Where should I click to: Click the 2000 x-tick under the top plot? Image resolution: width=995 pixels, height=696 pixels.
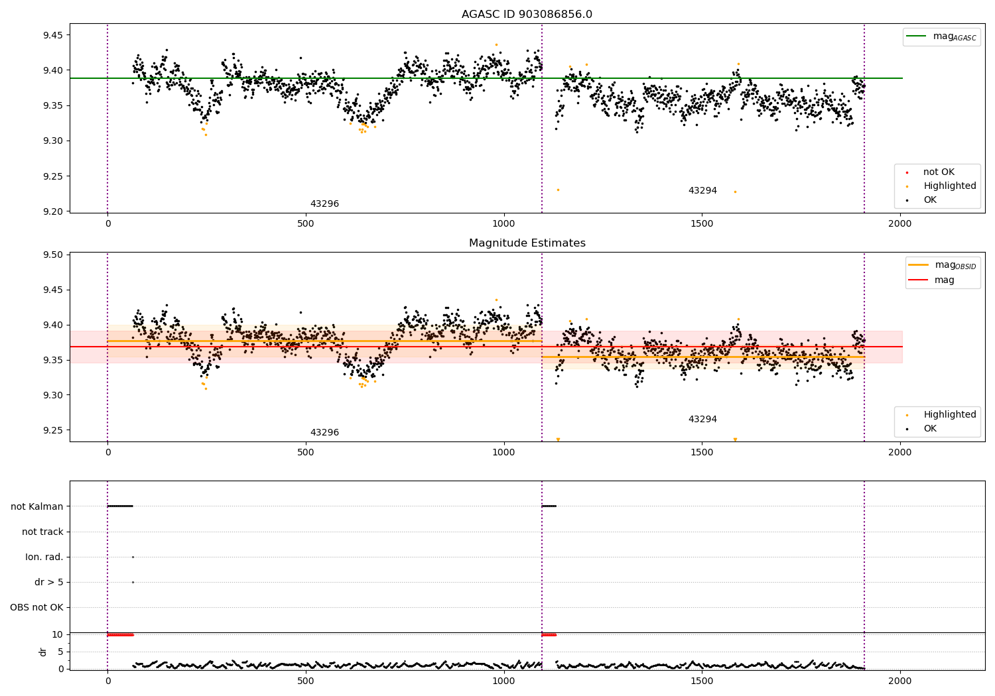pos(900,224)
